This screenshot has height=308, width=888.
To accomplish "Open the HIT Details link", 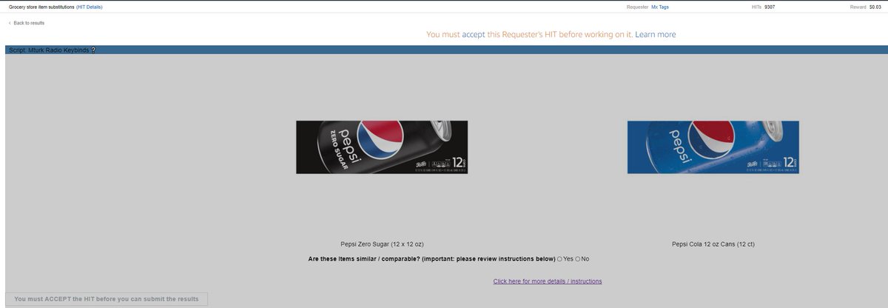I will click(x=89, y=7).
